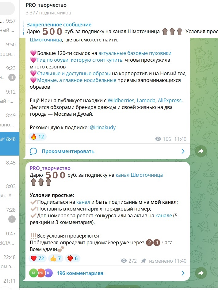Click the PRO_творчество author name in post
Screen dimensions: 218x290
click(x=50, y=168)
